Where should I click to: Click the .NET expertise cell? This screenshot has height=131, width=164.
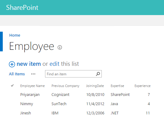click(x=115, y=113)
